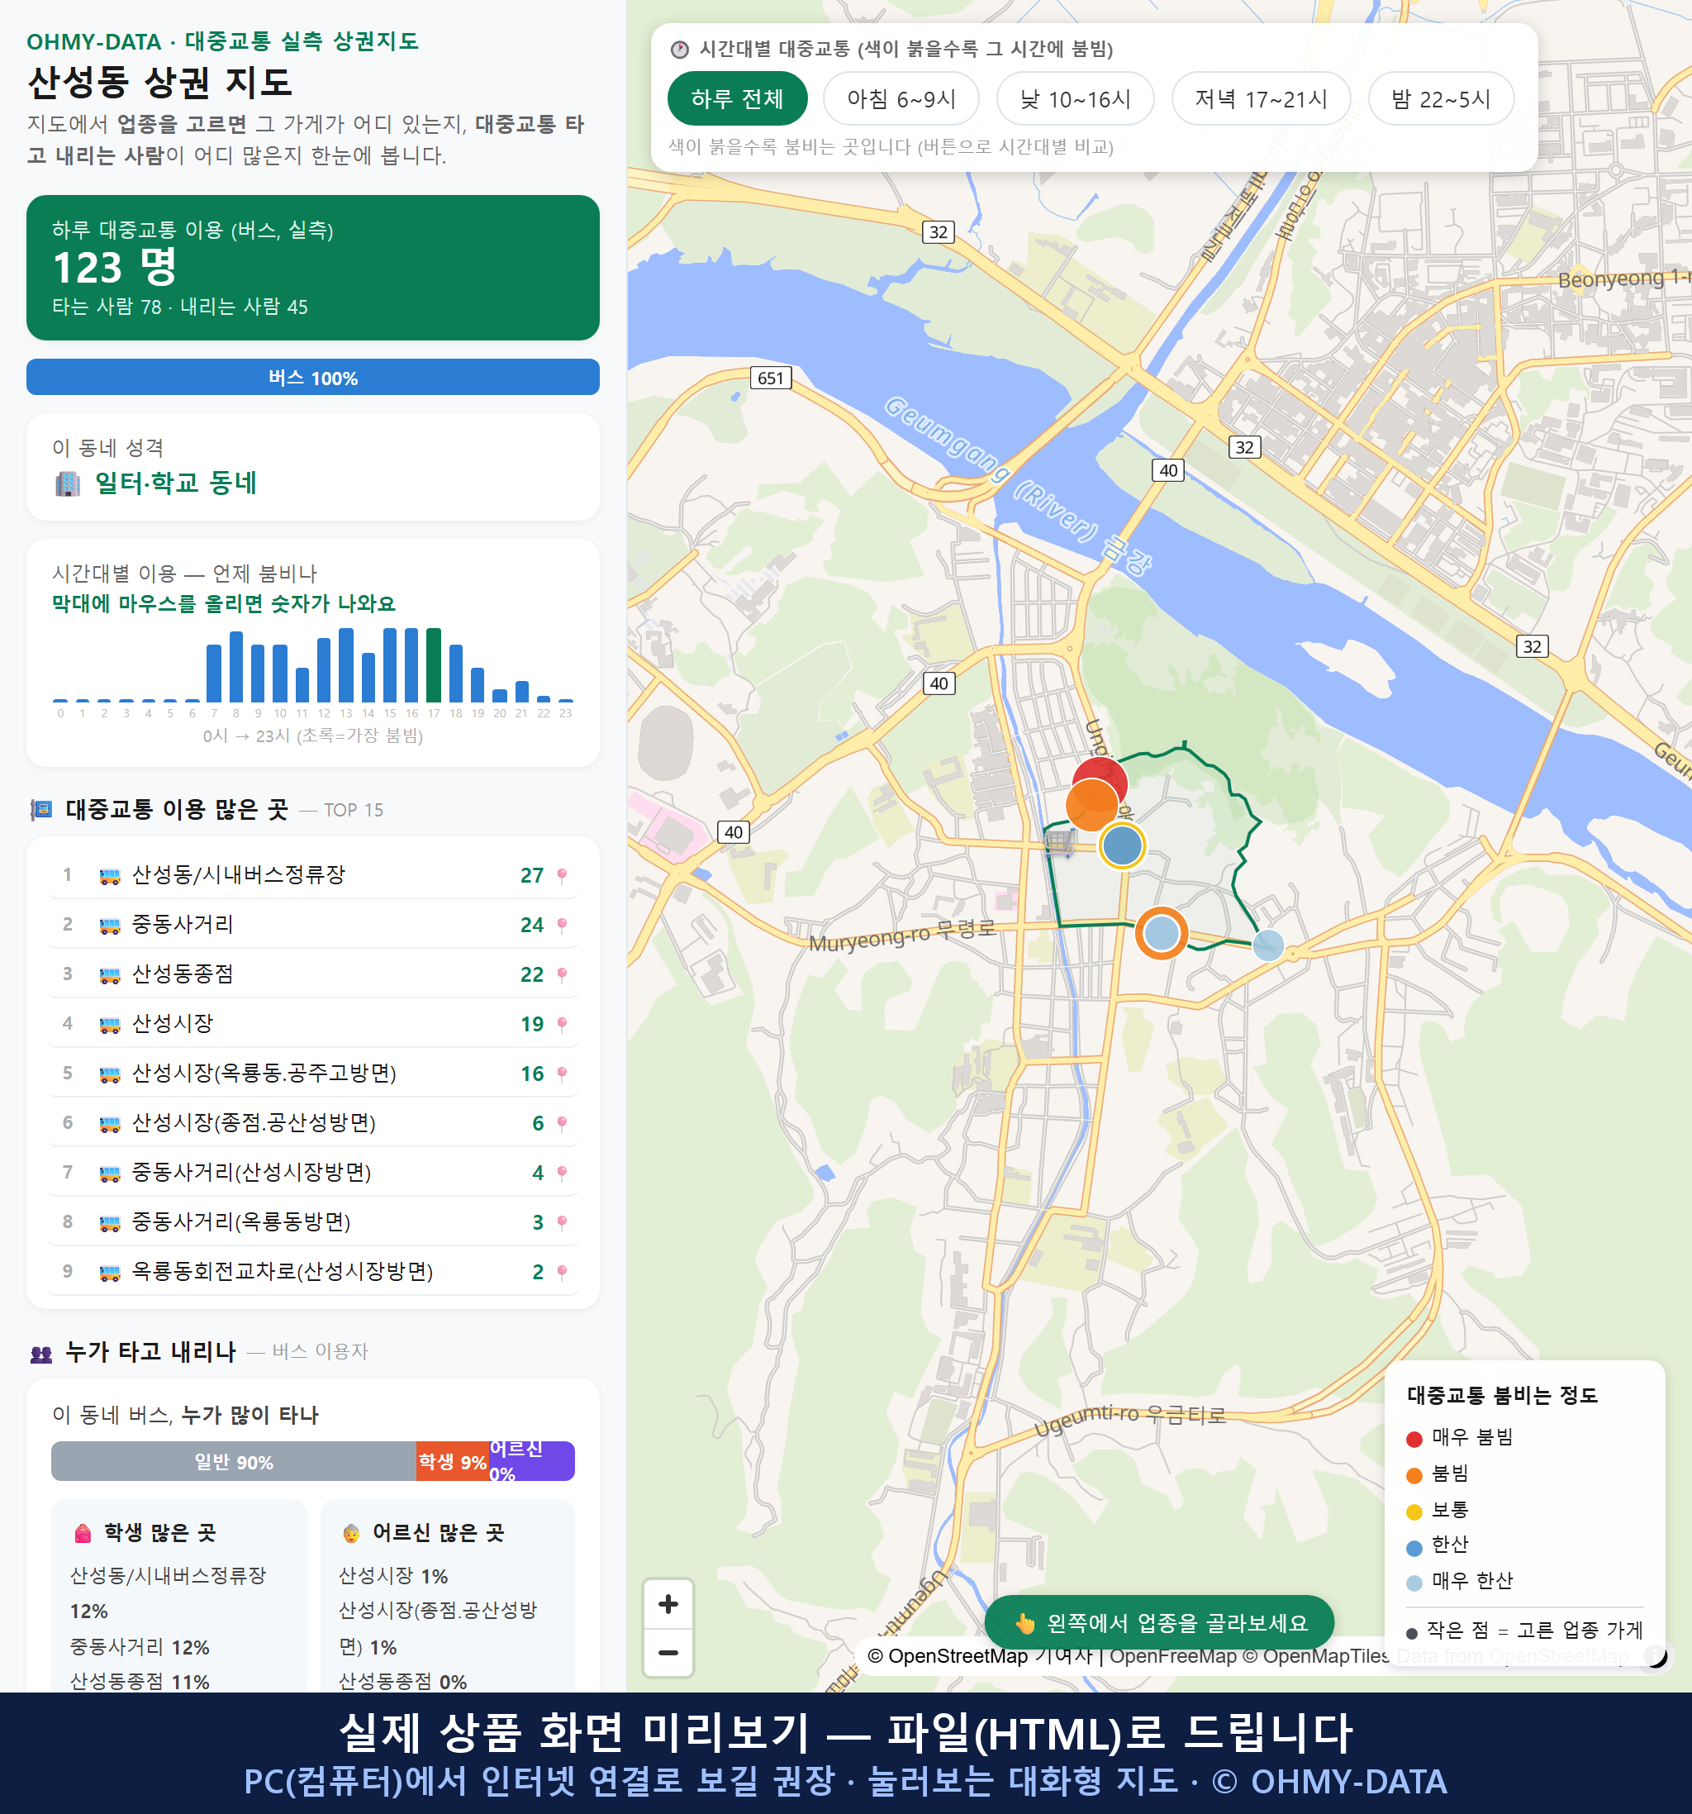Click pin icon for 산성시장(종점.공산성방면) row

pyautogui.click(x=562, y=1123)
